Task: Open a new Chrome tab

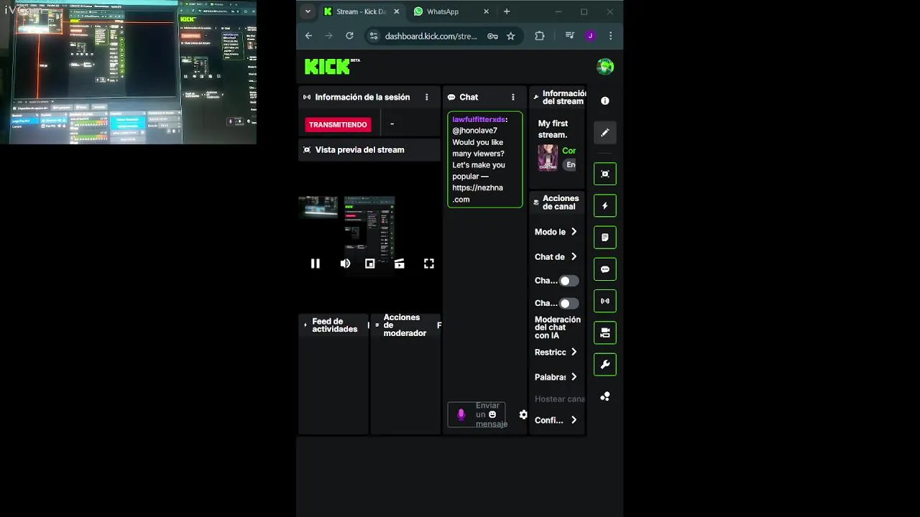Action: 507,11
